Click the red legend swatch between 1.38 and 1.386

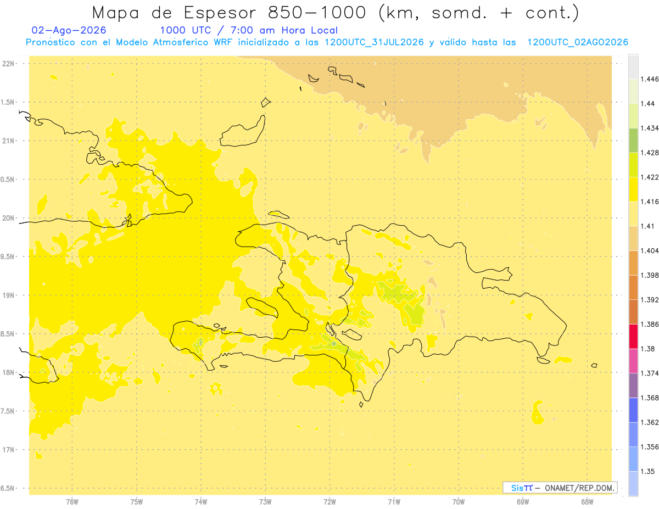tap(633, 336)
